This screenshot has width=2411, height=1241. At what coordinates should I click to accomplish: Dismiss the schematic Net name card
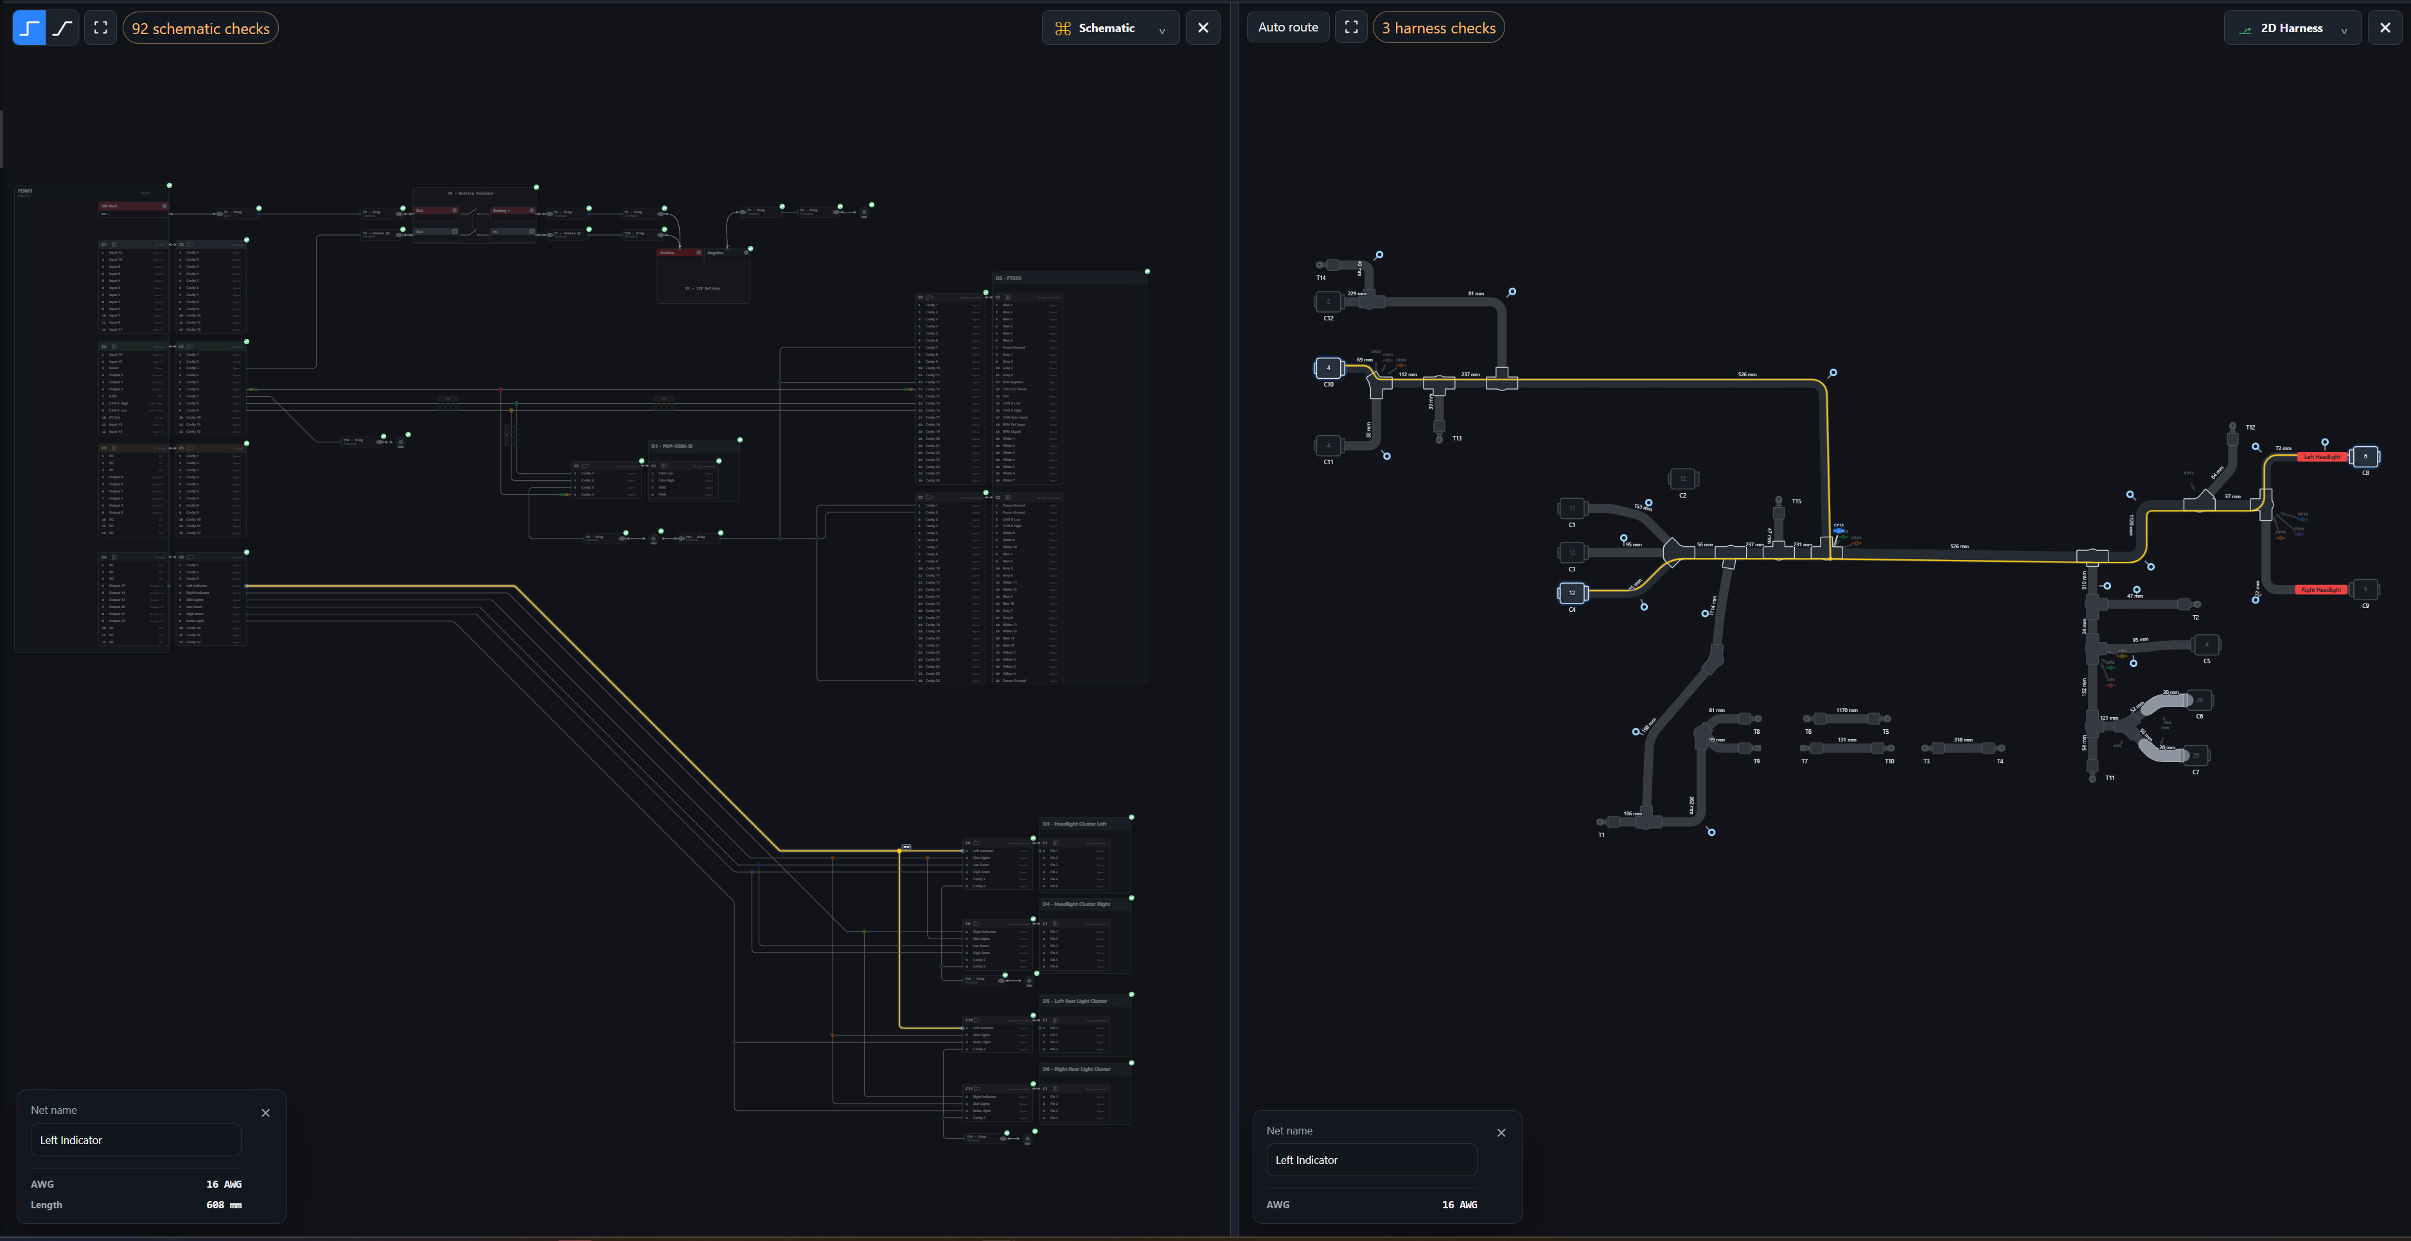pos(266,1113)
